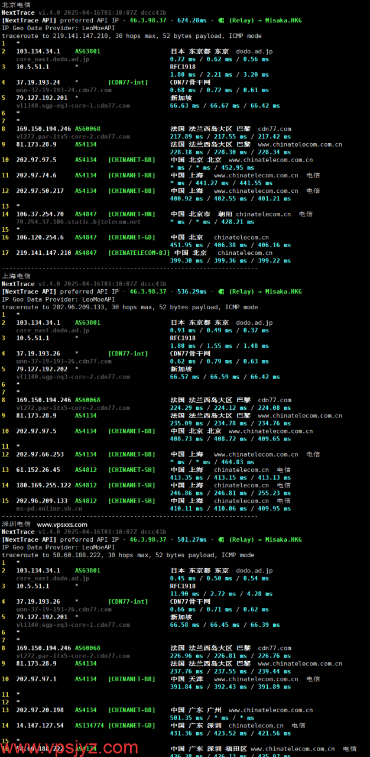The image size is (370, 757).
Task: Click hostname vl1140.sgp-eq3-core-2.cdn77.com
Action: click(x=73, y=377)
